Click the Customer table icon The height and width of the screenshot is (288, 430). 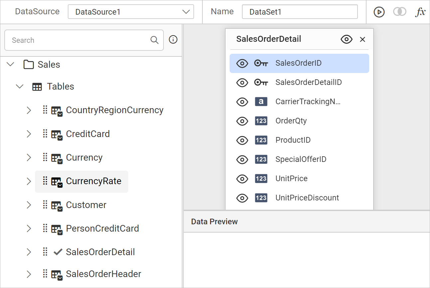(x=57, y=205)
